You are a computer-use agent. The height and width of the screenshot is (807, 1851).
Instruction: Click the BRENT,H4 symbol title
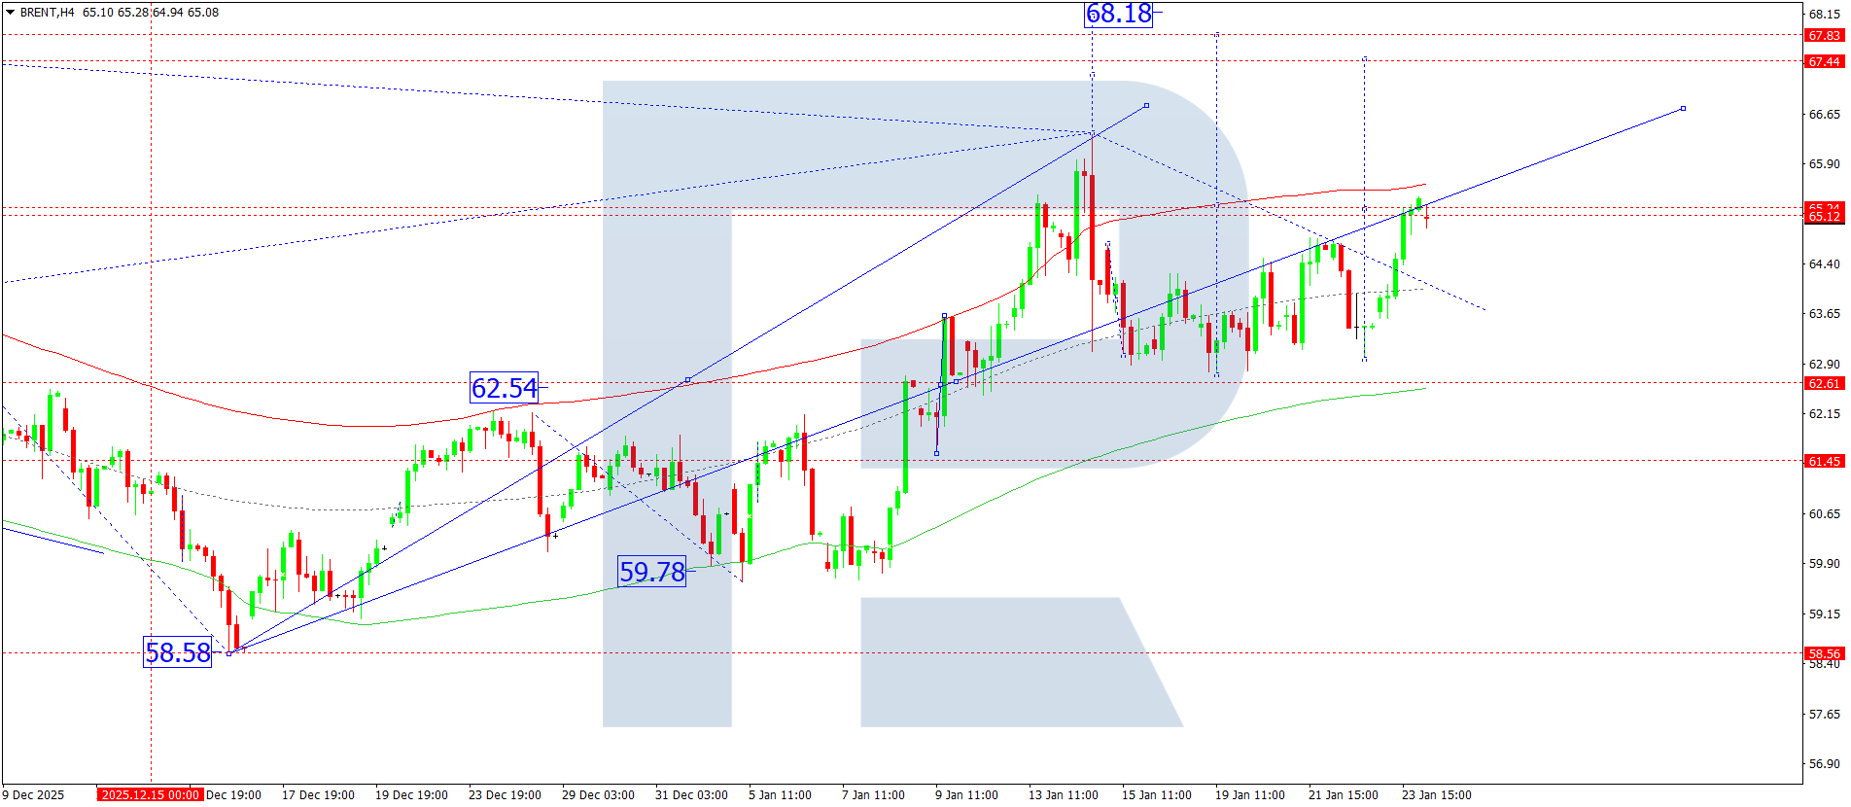coord(47,13)
